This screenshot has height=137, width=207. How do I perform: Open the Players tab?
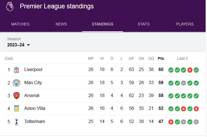[x=185, y=24]
